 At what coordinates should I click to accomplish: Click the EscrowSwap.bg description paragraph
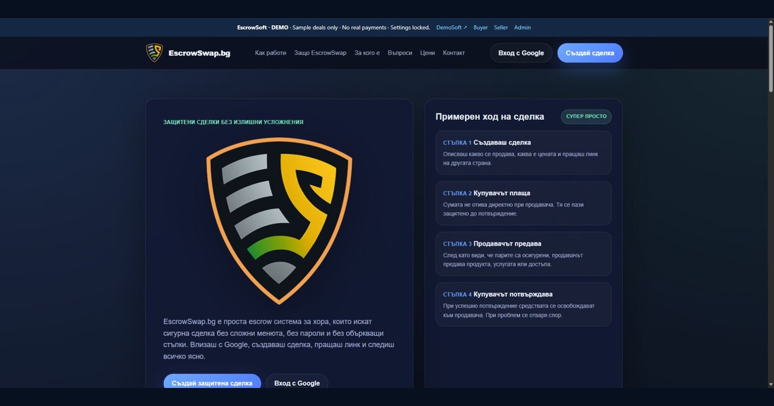point(279,338)
